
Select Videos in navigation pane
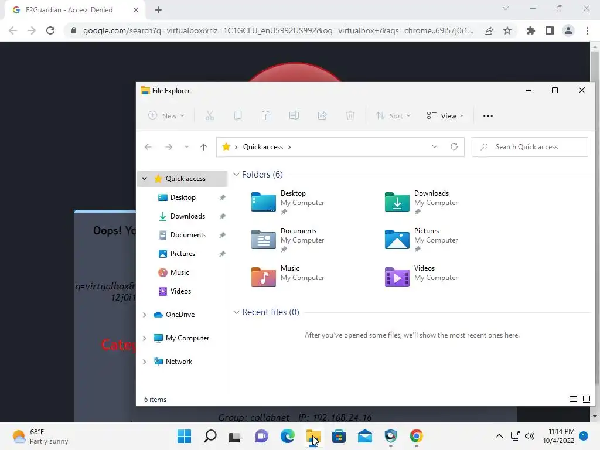[180, 291]
